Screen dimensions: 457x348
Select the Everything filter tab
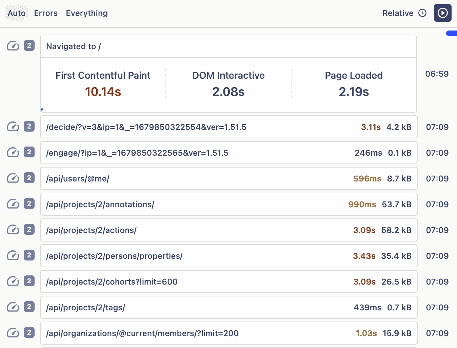click(x=87, y=13)
